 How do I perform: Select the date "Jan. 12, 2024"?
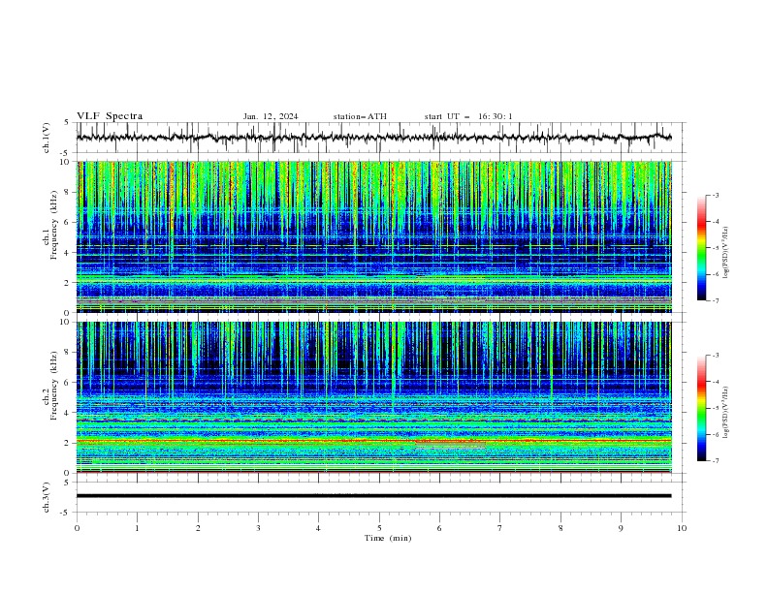pyautogui.click(x=271, y=116)
